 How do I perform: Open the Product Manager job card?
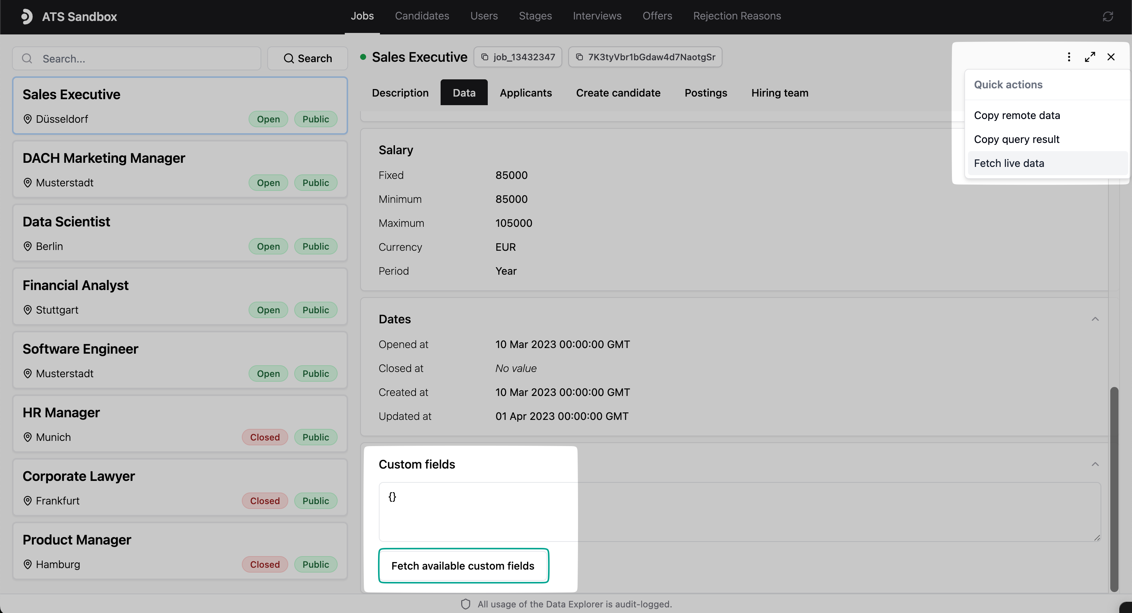coord(180,551)
